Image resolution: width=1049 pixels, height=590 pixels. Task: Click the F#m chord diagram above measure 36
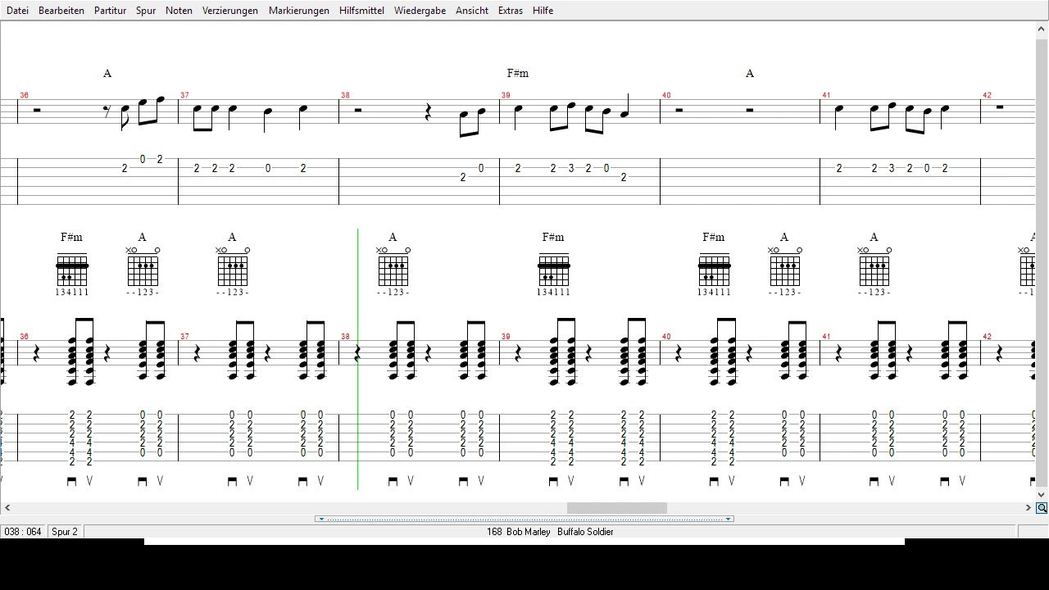72,270
